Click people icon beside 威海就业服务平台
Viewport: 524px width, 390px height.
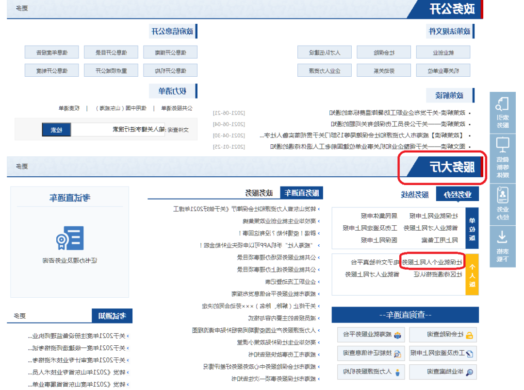[397, 335]
